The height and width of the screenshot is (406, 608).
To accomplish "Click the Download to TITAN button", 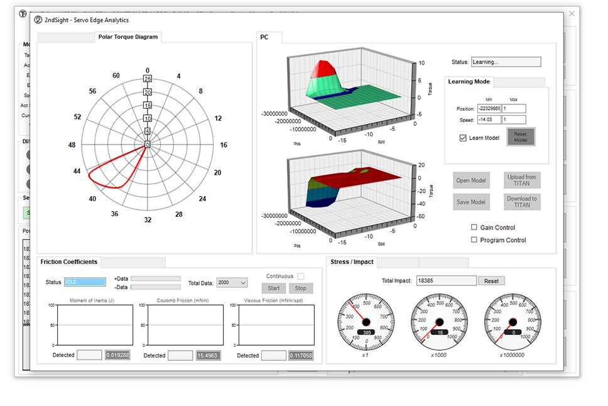I will click(x=522, y=202).
